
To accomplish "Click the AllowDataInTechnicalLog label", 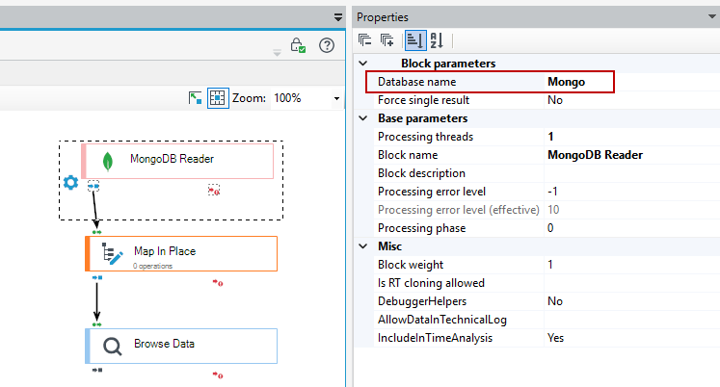I will [442, 320].
